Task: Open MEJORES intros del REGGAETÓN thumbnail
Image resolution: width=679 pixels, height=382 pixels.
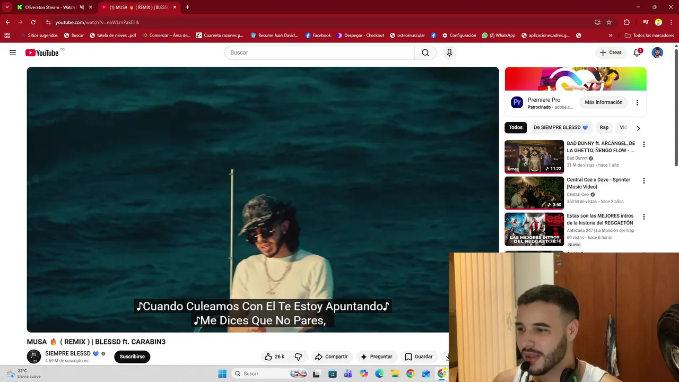Action: pos(534,229)
